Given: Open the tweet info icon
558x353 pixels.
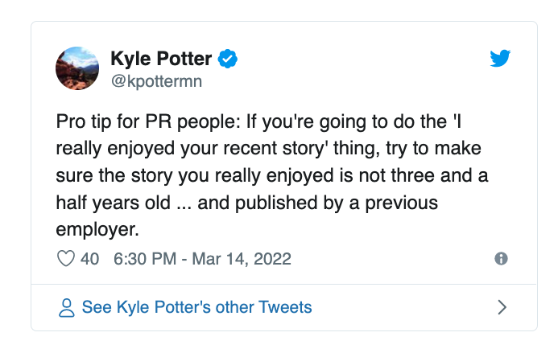Looking at the screenshot, I should (501, 259).
